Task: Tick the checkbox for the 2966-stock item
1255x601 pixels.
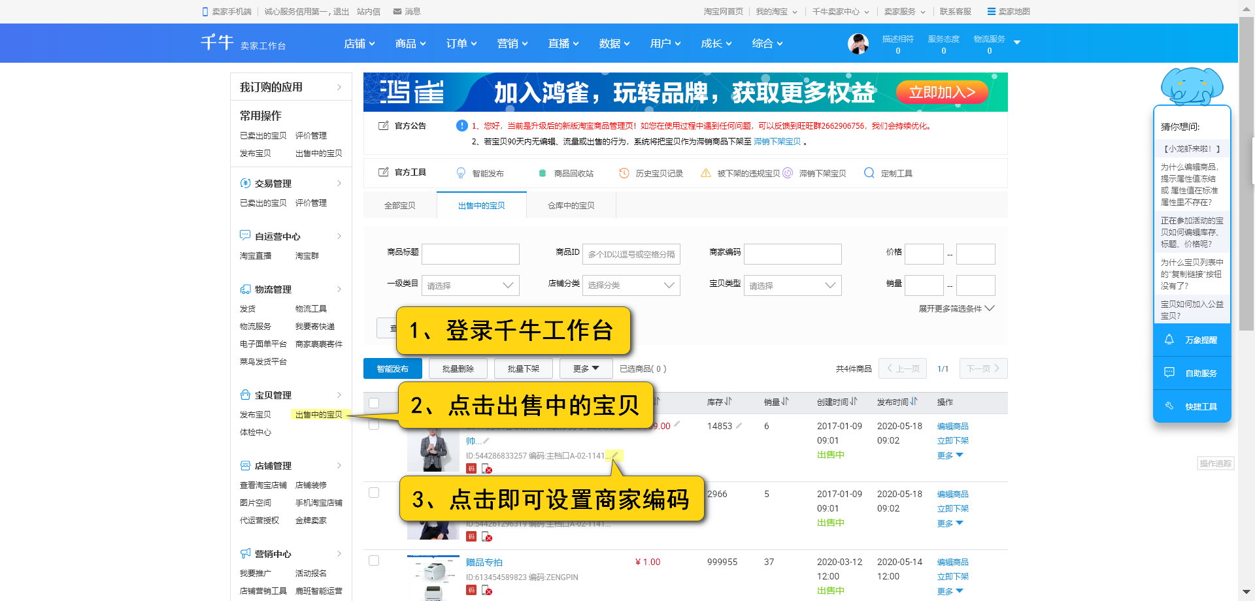Action: [374, 493]
